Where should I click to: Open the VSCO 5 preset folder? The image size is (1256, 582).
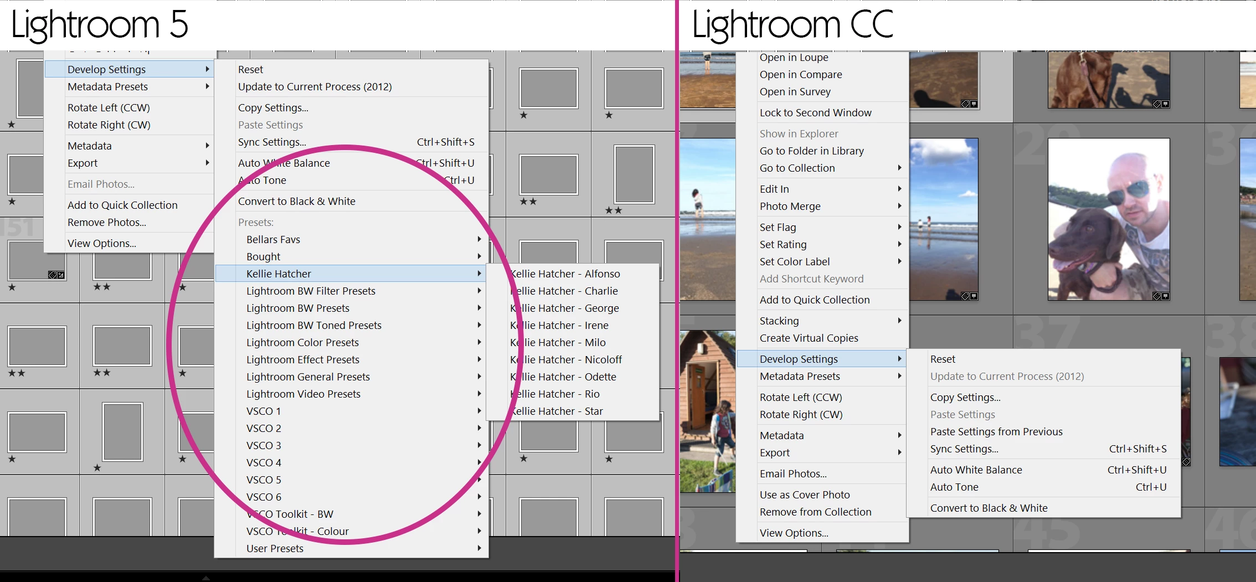[352, 480]
